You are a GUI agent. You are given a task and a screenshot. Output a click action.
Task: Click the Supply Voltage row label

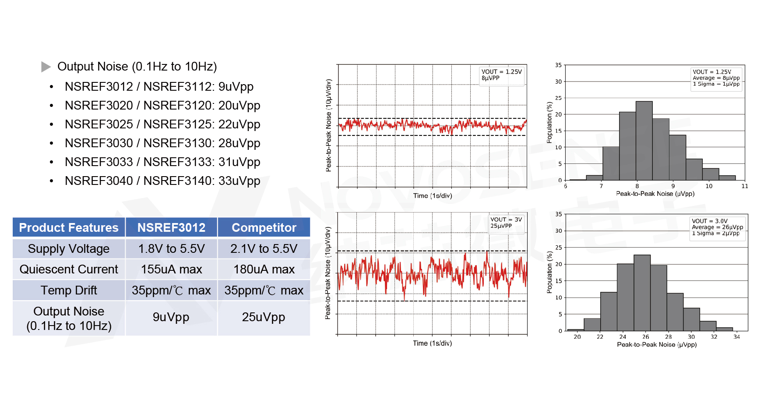[69, 249]
